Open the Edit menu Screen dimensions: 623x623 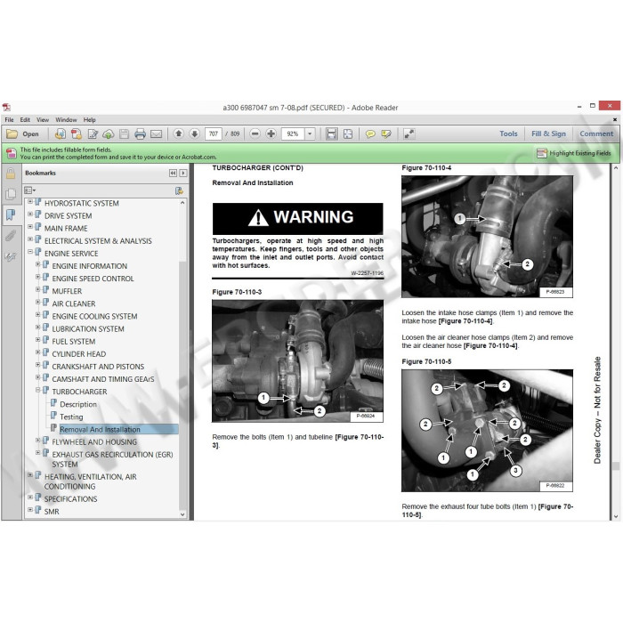point(25,119)
